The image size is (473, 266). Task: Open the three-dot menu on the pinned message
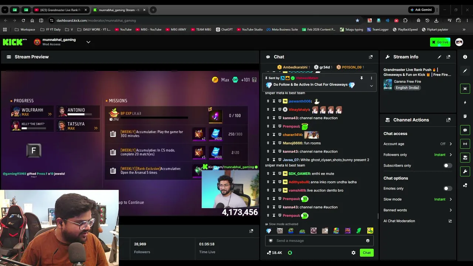(x=371, y=78)
